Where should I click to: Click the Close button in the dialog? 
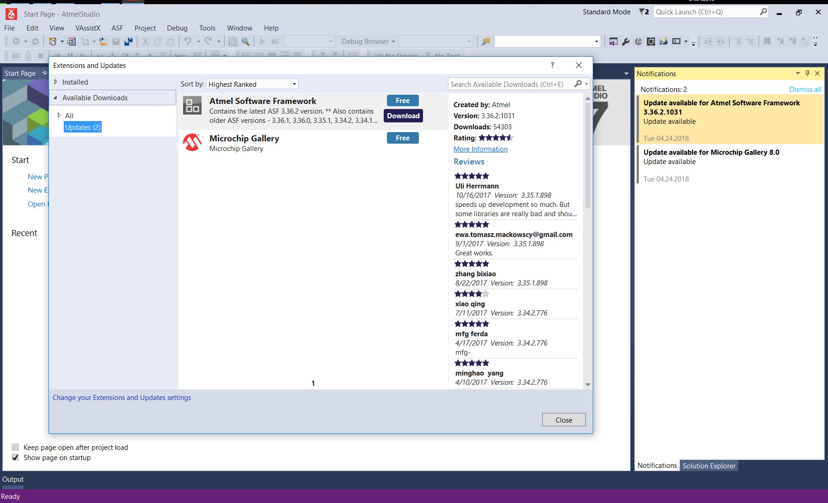pyautogui.click(x=564, y=420)
